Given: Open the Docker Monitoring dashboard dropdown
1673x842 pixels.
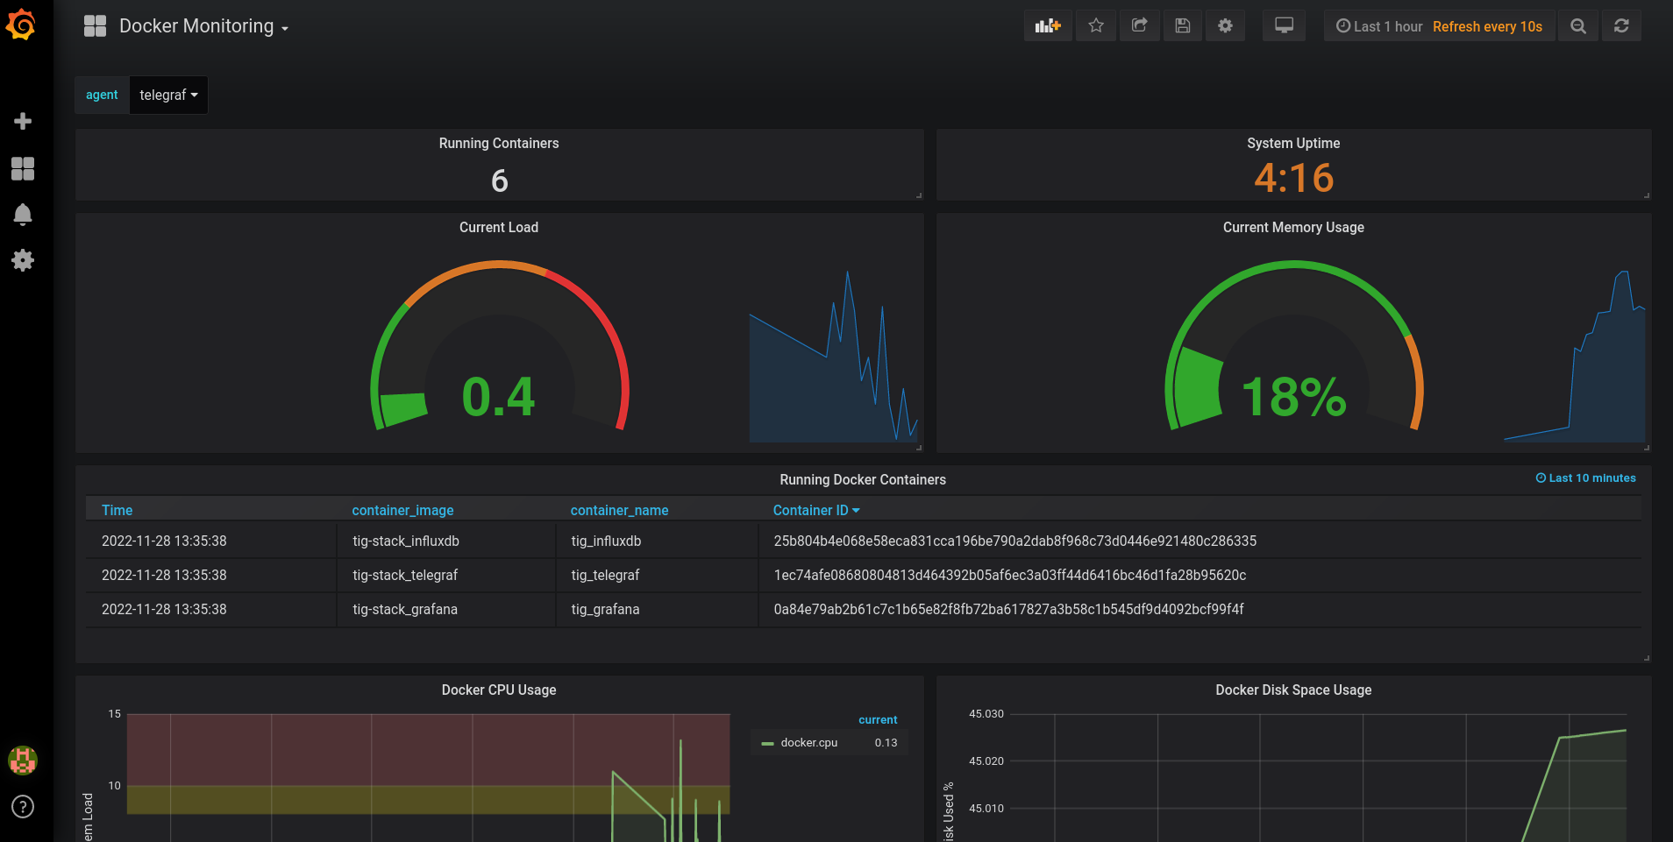Looking at the screenshot, I should click(x=203, y=26).
